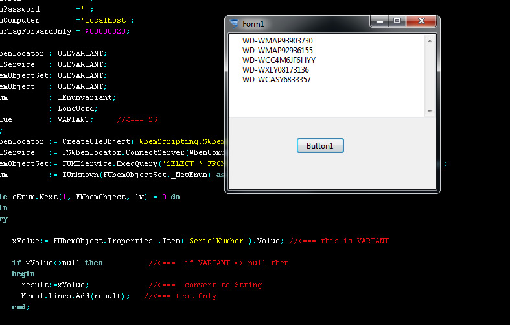Select line WD-WXLY08173136 in memo
The width and height of the screenshot is (510, 325).
pyautogui.click(x=275, y=70)
